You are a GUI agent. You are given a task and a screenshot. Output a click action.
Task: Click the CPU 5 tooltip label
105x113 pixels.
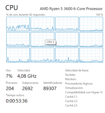pos(50,42)
